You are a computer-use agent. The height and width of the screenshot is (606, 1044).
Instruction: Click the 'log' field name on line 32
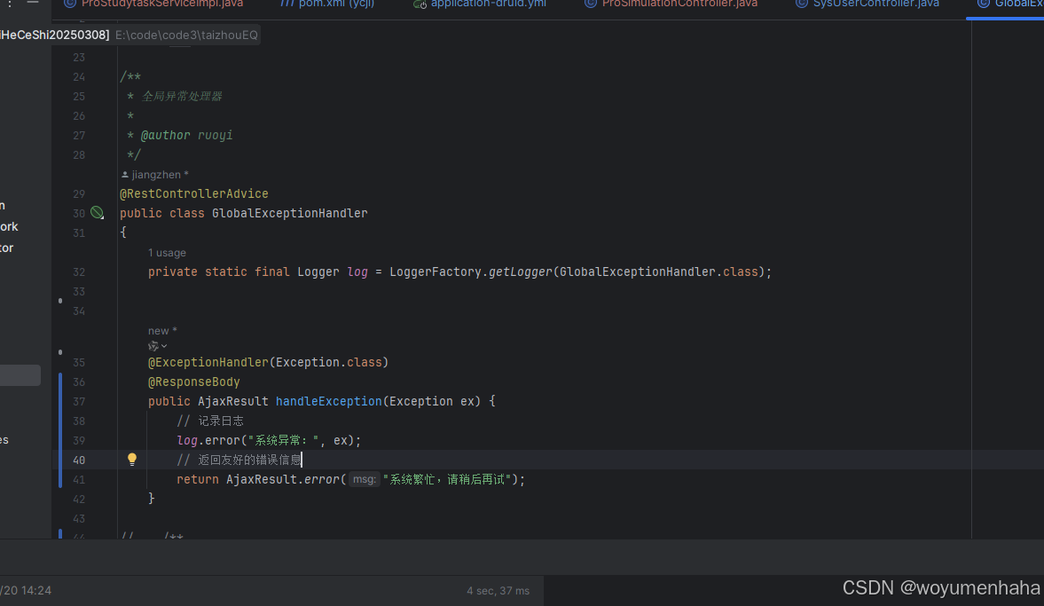(357, 272)
